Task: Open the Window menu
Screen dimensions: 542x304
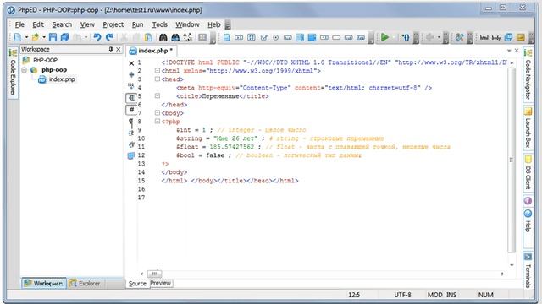Action: coord(187,24)
